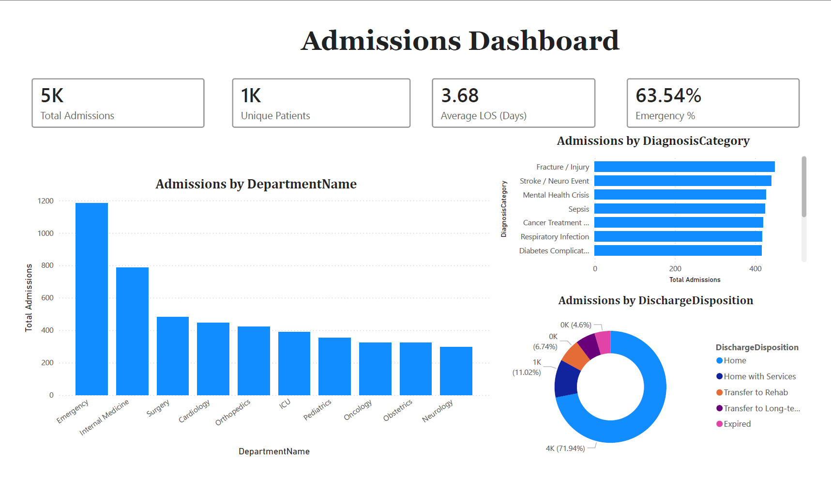
Task: Click the Surgery bar in department chart
Action: click(173, 356)
